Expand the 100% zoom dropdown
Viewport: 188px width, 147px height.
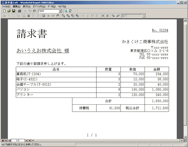pyautogui.click(x=60, y=11)
